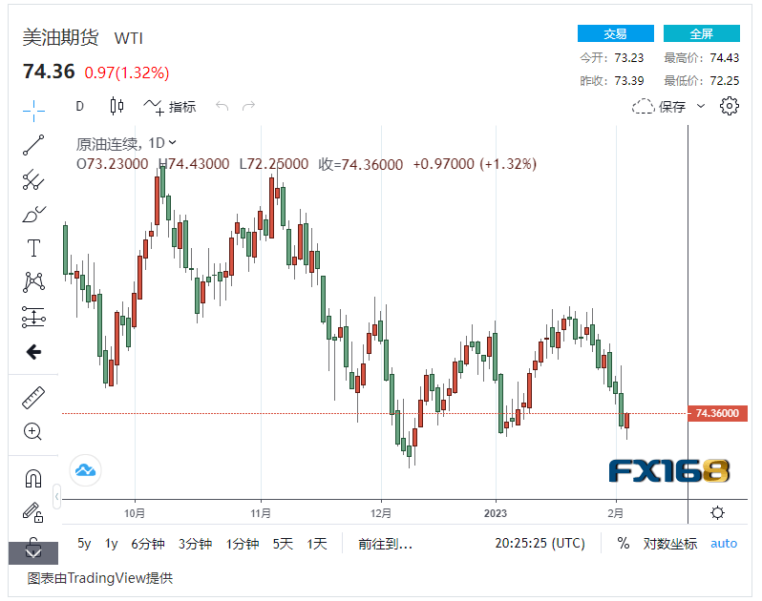The width and height of the screenshot is (762, 601).
Task: Click the zoom in magnifier tool
Action: (x=33, y=431)
